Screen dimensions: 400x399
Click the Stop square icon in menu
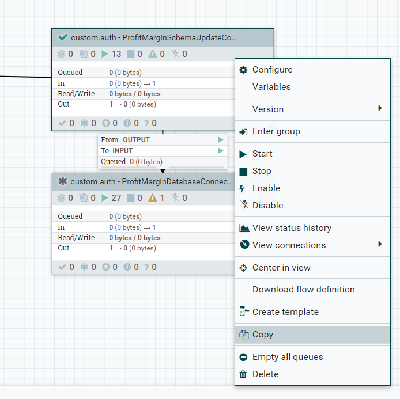click(243, 171)
